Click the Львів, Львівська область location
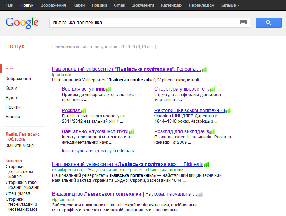The width and height of the screenshot is (286, 216). 23,137
